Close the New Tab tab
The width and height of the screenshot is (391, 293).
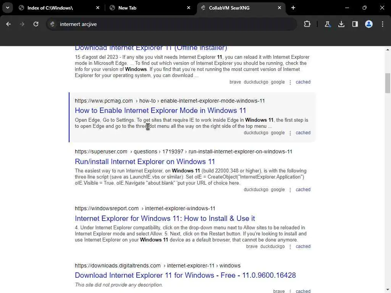pos(189,8)
